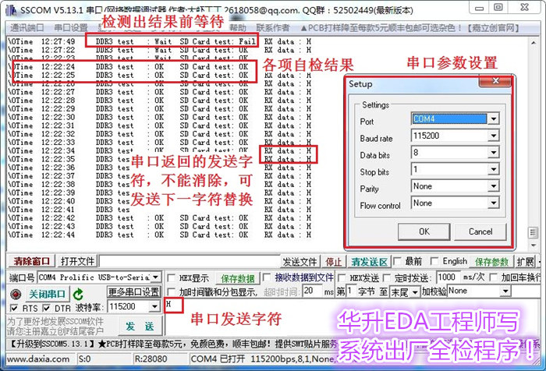Image resolution: width=546 pixels, height=371 pixels.
Task: Click Cancel in the Setup dialog
Action: (480, 231)
